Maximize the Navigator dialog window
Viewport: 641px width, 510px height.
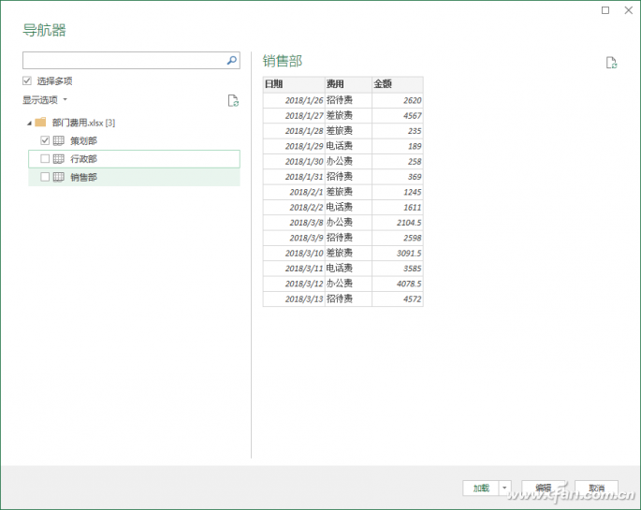tap(605, 10)
